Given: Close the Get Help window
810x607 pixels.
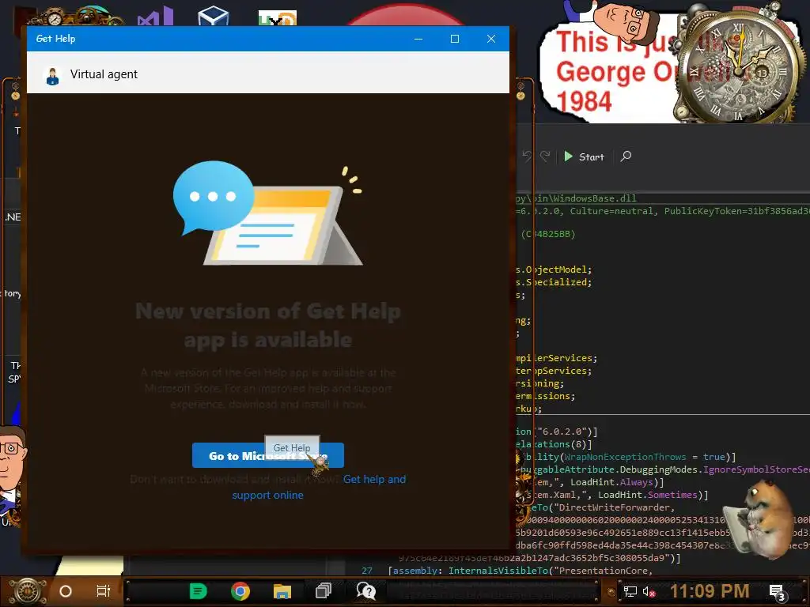Looking at the screenshot, I should click(491, 39).
